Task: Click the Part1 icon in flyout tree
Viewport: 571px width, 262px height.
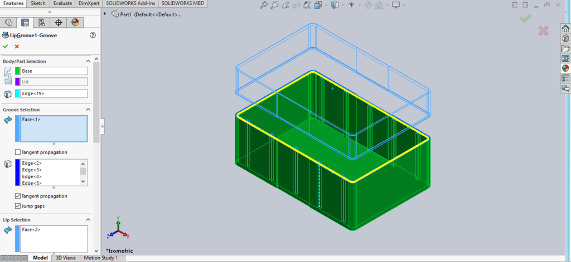Action: pyautogui.click(x=115, y=14)
